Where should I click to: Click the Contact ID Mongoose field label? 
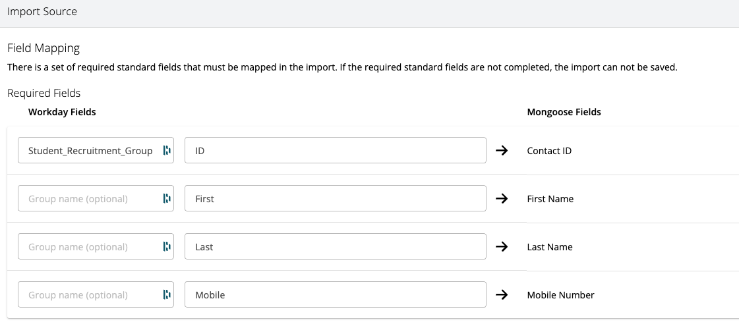[549, 151]
